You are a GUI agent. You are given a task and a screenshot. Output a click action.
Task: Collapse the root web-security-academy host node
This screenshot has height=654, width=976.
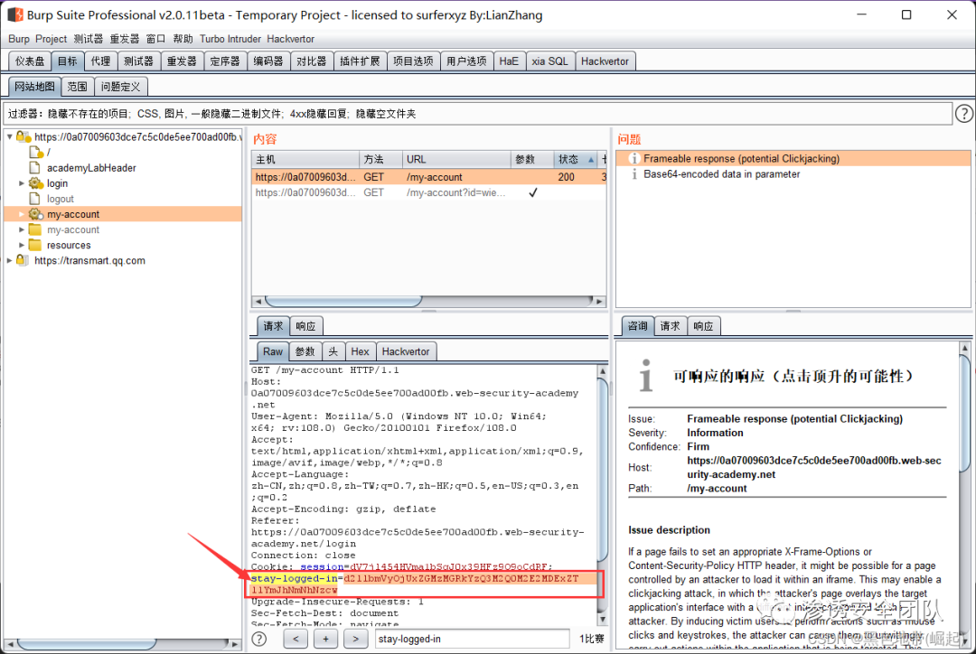click(9, 136)
